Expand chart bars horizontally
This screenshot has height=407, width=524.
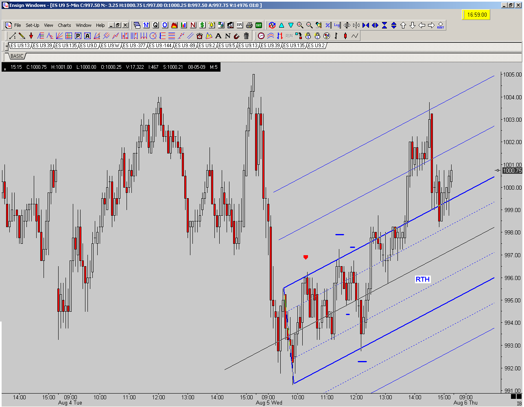pos(375,25)
